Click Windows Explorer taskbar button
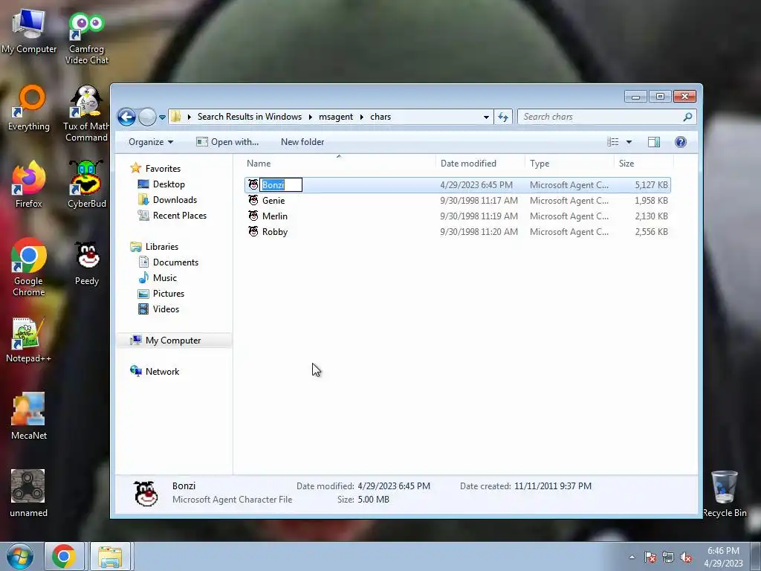Viewport: 761px width, 571px height. coord(110,556)
